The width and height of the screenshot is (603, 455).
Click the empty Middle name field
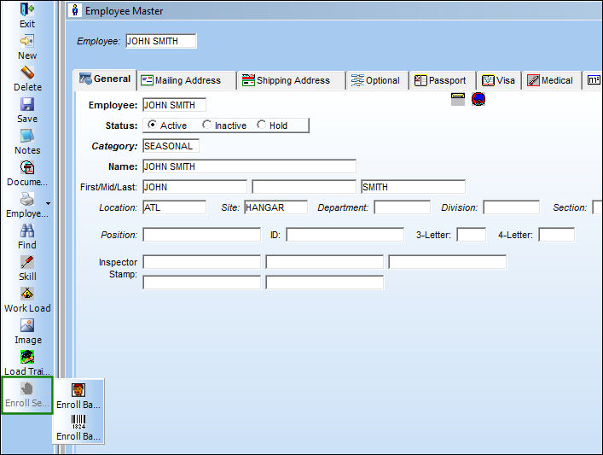tap(304, 187)
